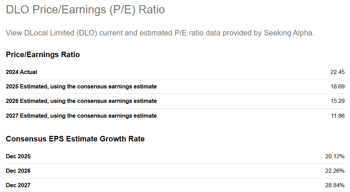Image resolution: width=350 pixels, height=192 pixels.
Task: Click the 22.26% growth rate value
Action: pos(334,171)
